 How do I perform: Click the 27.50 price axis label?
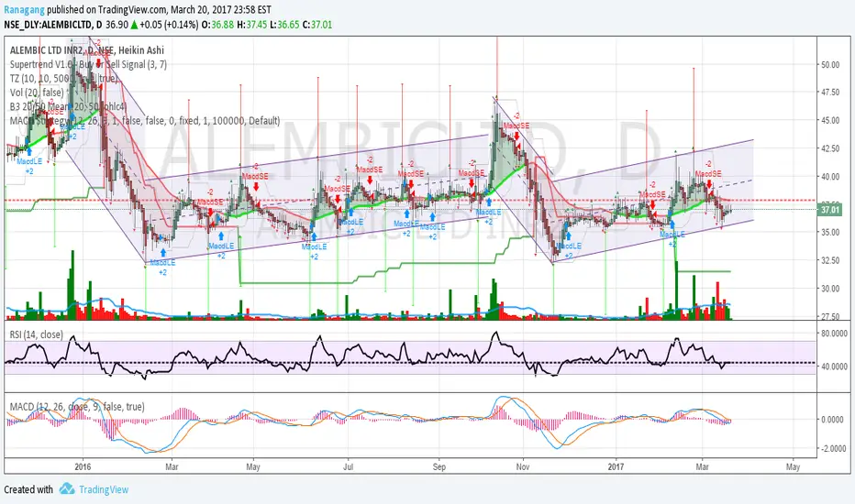point(830,316)
